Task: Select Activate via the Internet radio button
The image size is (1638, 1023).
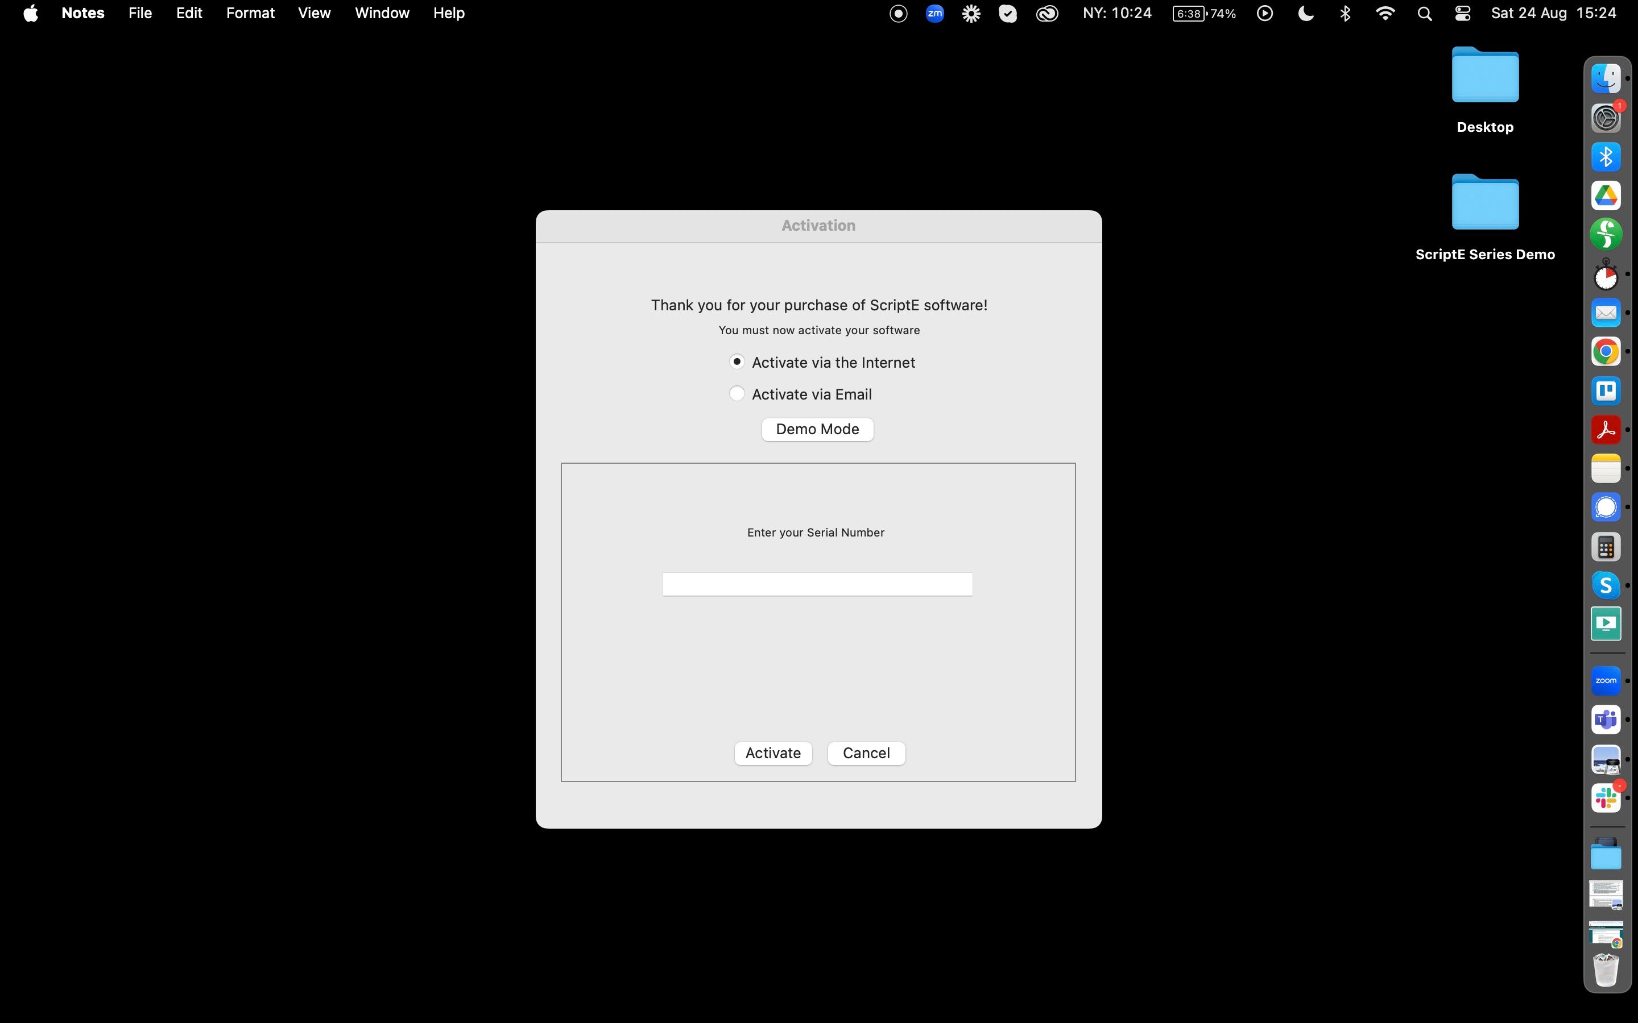Action: [737, 362]
